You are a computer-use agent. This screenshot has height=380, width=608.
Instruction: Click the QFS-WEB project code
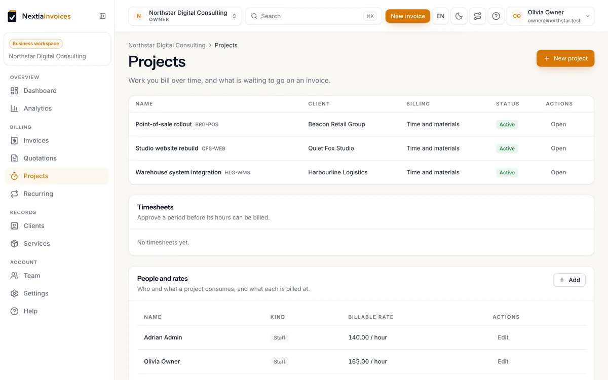(x=213, y=149)
